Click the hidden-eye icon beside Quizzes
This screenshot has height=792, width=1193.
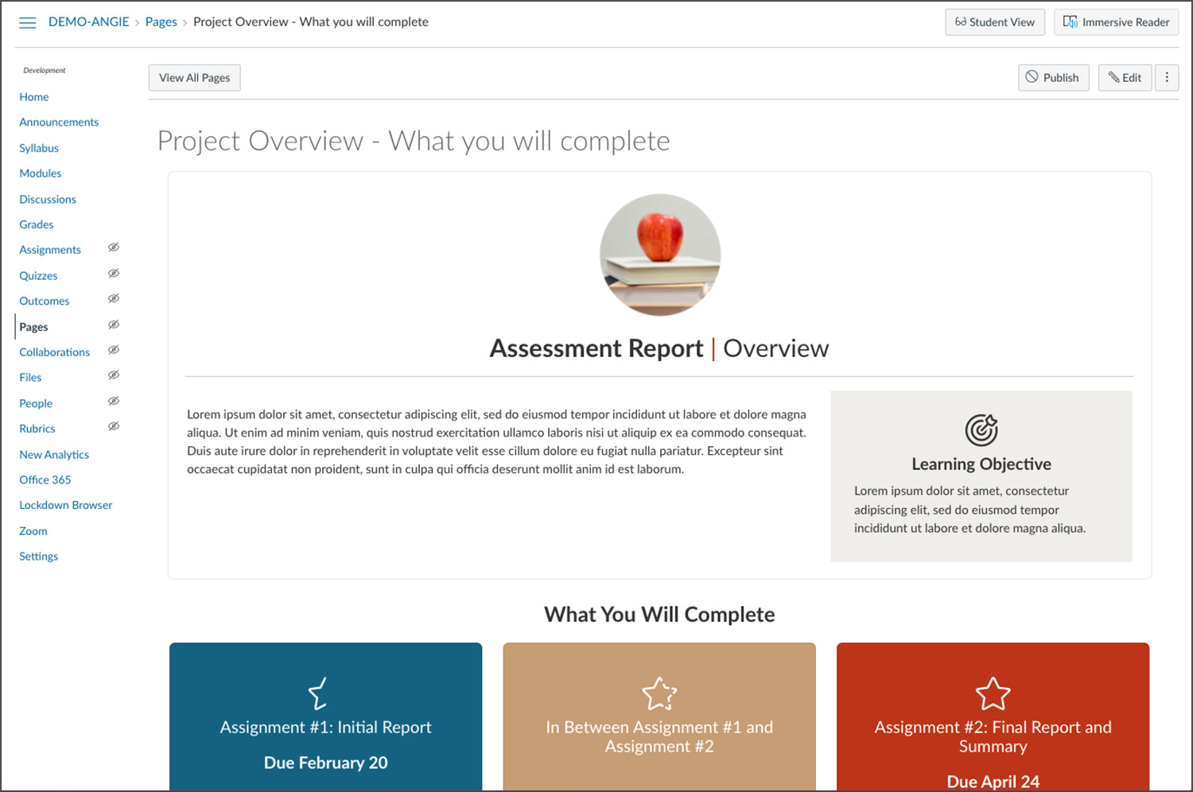point(114,274)
